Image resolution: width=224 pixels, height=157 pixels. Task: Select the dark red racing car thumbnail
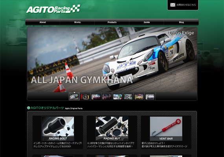pyautogui.click(x=106, y=97)
